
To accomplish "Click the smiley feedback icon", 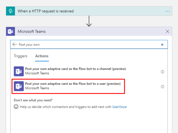I will tap(16, 107).
